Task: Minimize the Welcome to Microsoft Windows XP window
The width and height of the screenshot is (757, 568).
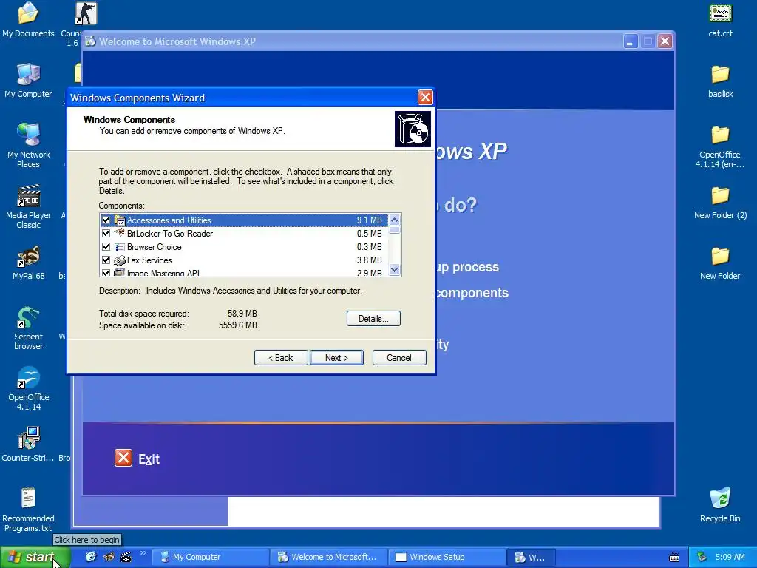Action: click(630, 41)
